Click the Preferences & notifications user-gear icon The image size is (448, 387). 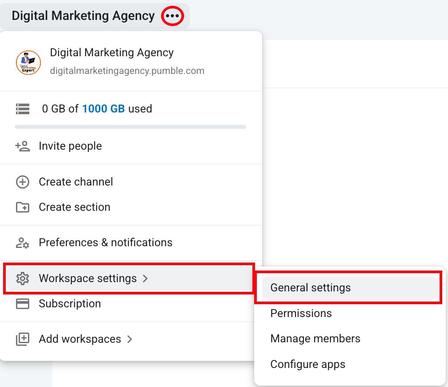pyautogui.click(x=23, y=243)
